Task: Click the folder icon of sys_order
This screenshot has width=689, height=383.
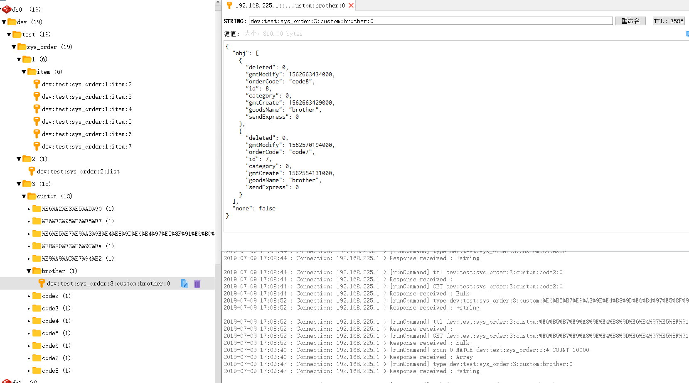Action: point(22,46)
